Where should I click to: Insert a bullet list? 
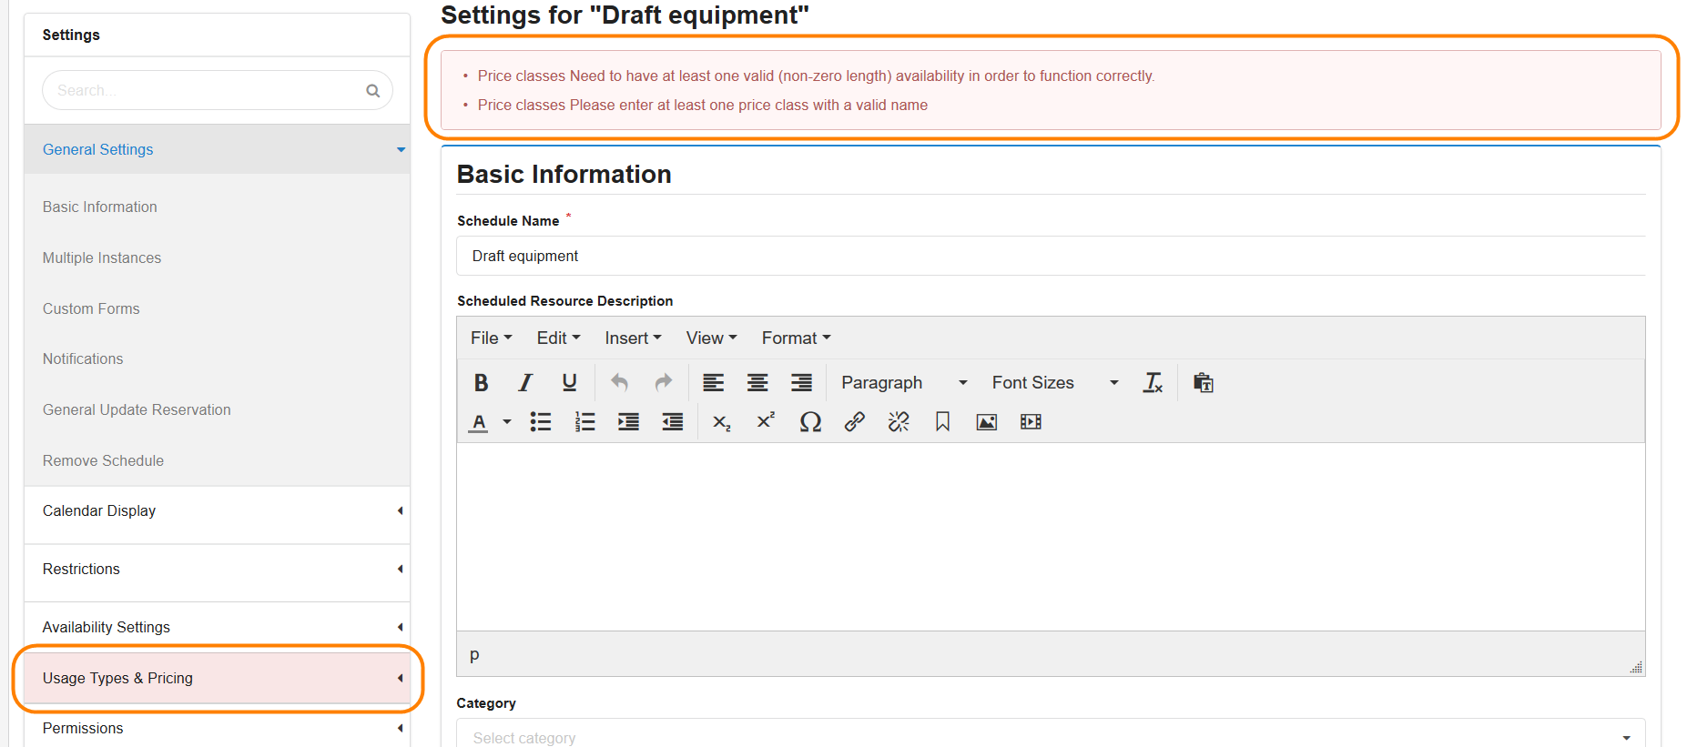click(541, 422)
